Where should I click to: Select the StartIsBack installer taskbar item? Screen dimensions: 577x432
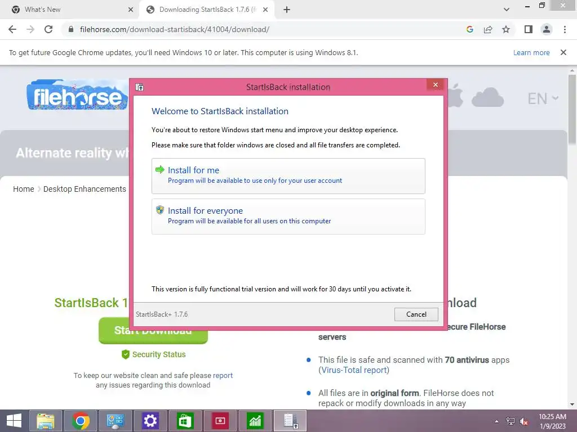pyautogui.click(x=290, y=421)
